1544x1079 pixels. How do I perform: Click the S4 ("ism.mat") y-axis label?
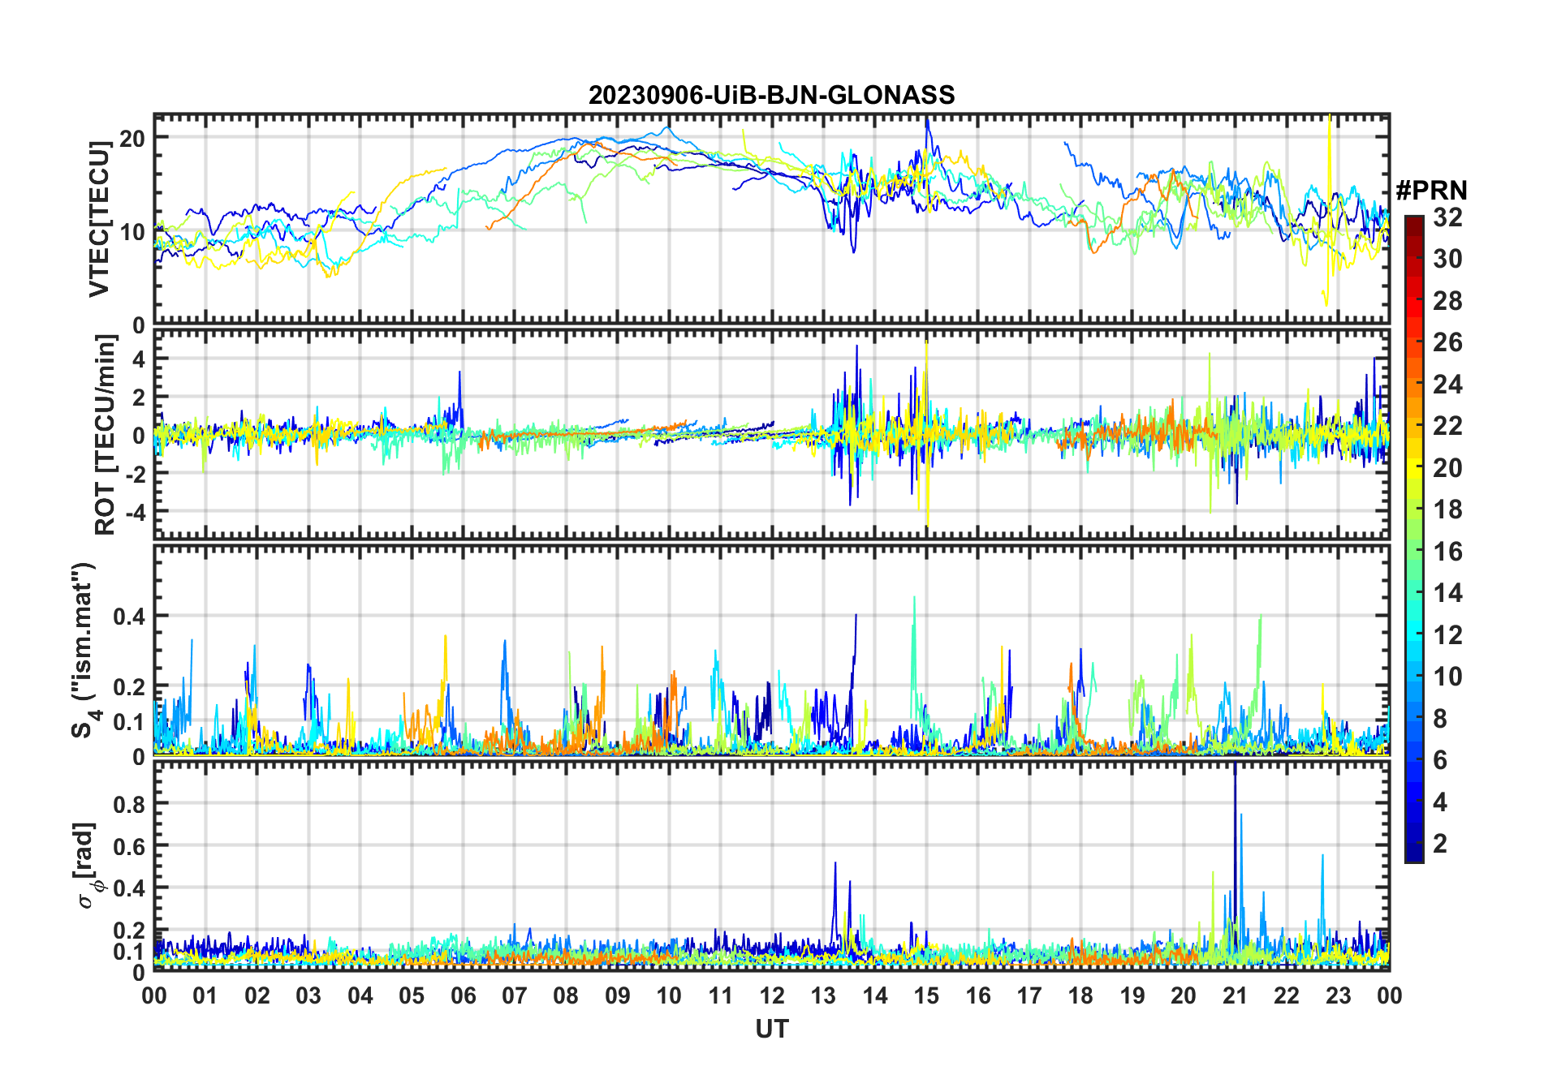pyautogui.click(x=85, y=651)
